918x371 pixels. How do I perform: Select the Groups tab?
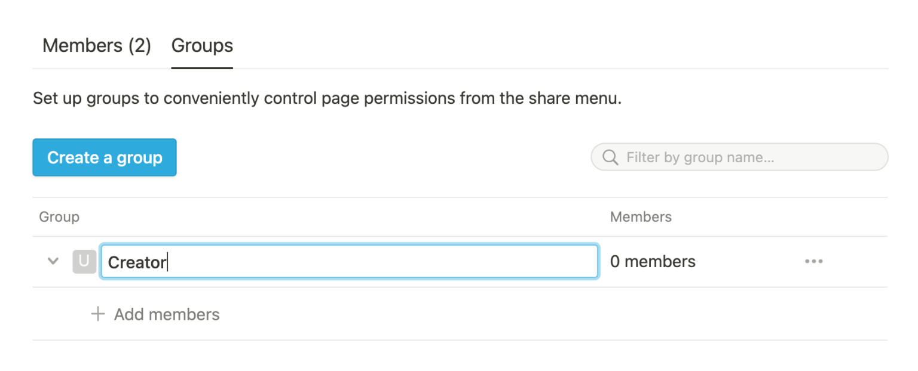coord(202,46)
